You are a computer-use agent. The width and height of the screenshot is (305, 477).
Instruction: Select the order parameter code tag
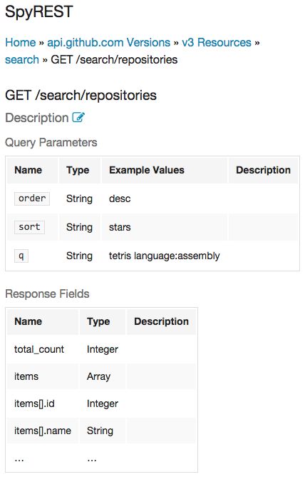[32, 199]
